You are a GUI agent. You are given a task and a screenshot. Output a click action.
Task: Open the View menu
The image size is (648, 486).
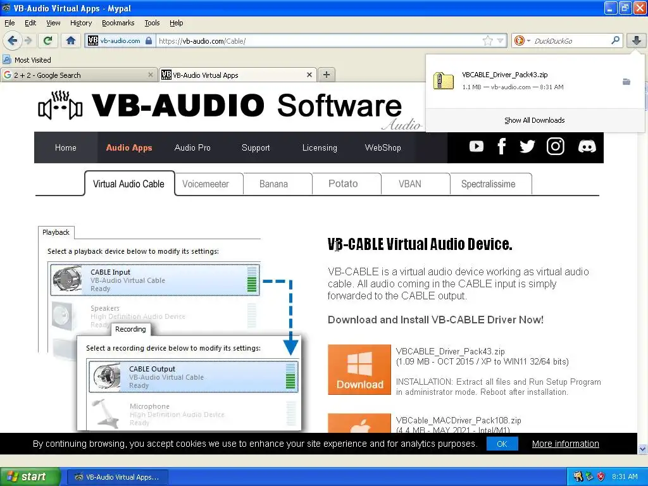tap(53, 23)
